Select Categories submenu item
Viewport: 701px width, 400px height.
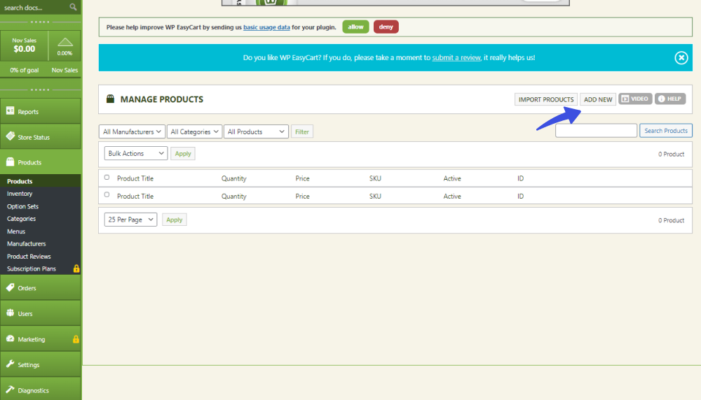[x=22, y=218]
